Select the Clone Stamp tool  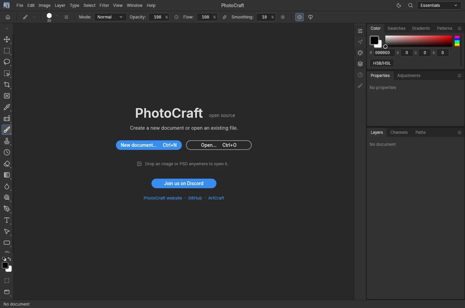(x=7, y=141)
